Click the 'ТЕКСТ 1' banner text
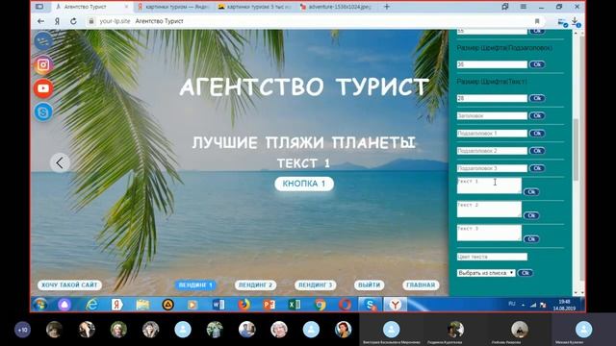616x346 pixels. [303, 163]
